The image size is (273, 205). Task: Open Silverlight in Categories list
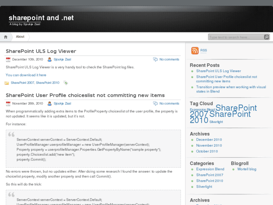click(204, 187)
